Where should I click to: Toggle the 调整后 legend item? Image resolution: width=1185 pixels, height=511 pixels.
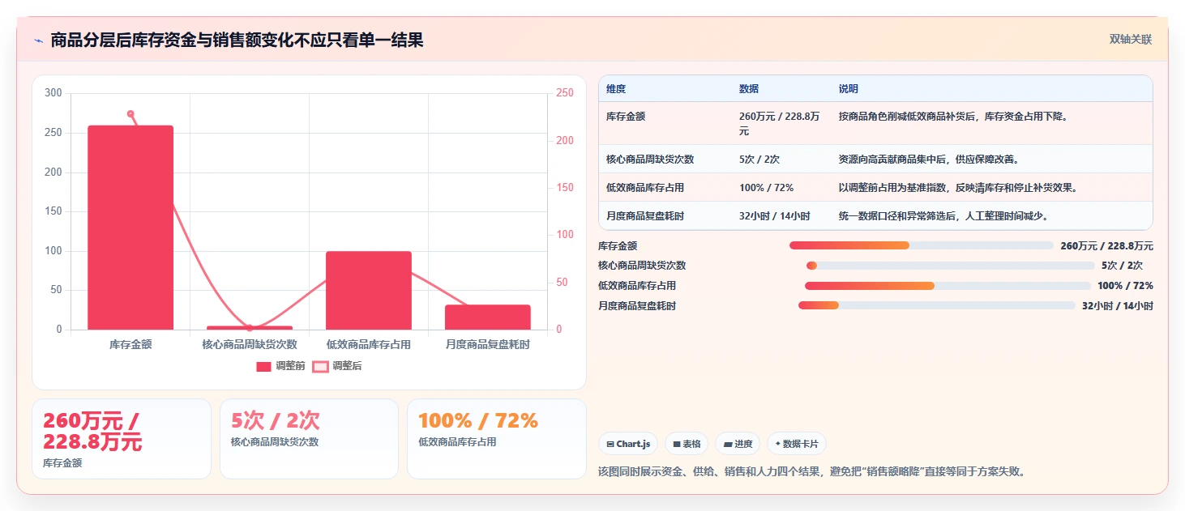click(337, 366)
